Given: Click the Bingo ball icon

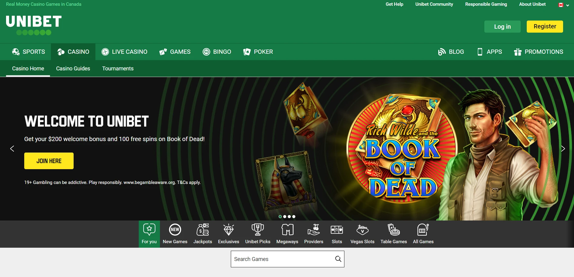Looking at the screenshot, I should (x=206, y=52).
